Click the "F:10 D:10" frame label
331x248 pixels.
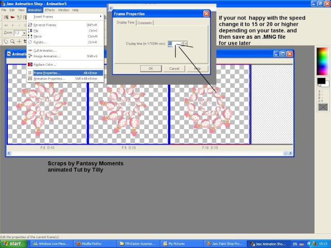210,148
